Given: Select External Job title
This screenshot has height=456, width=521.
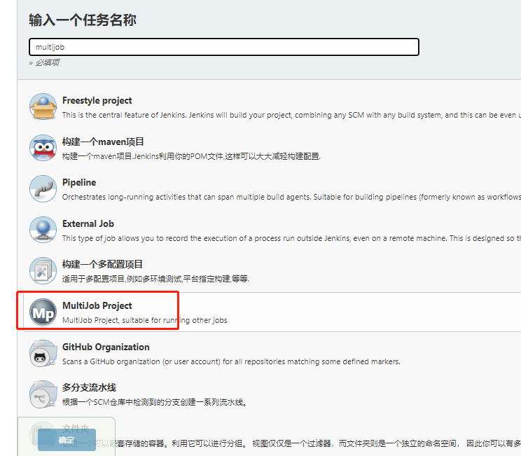Looking at the screenshot, I should click(x=88, y=223).
